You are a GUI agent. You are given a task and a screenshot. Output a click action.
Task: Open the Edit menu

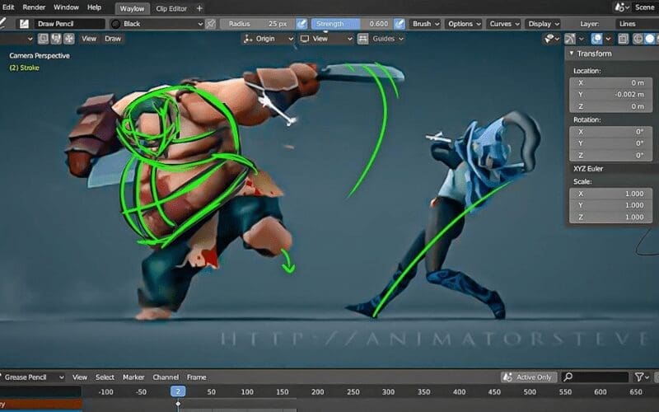pos(8,7)
